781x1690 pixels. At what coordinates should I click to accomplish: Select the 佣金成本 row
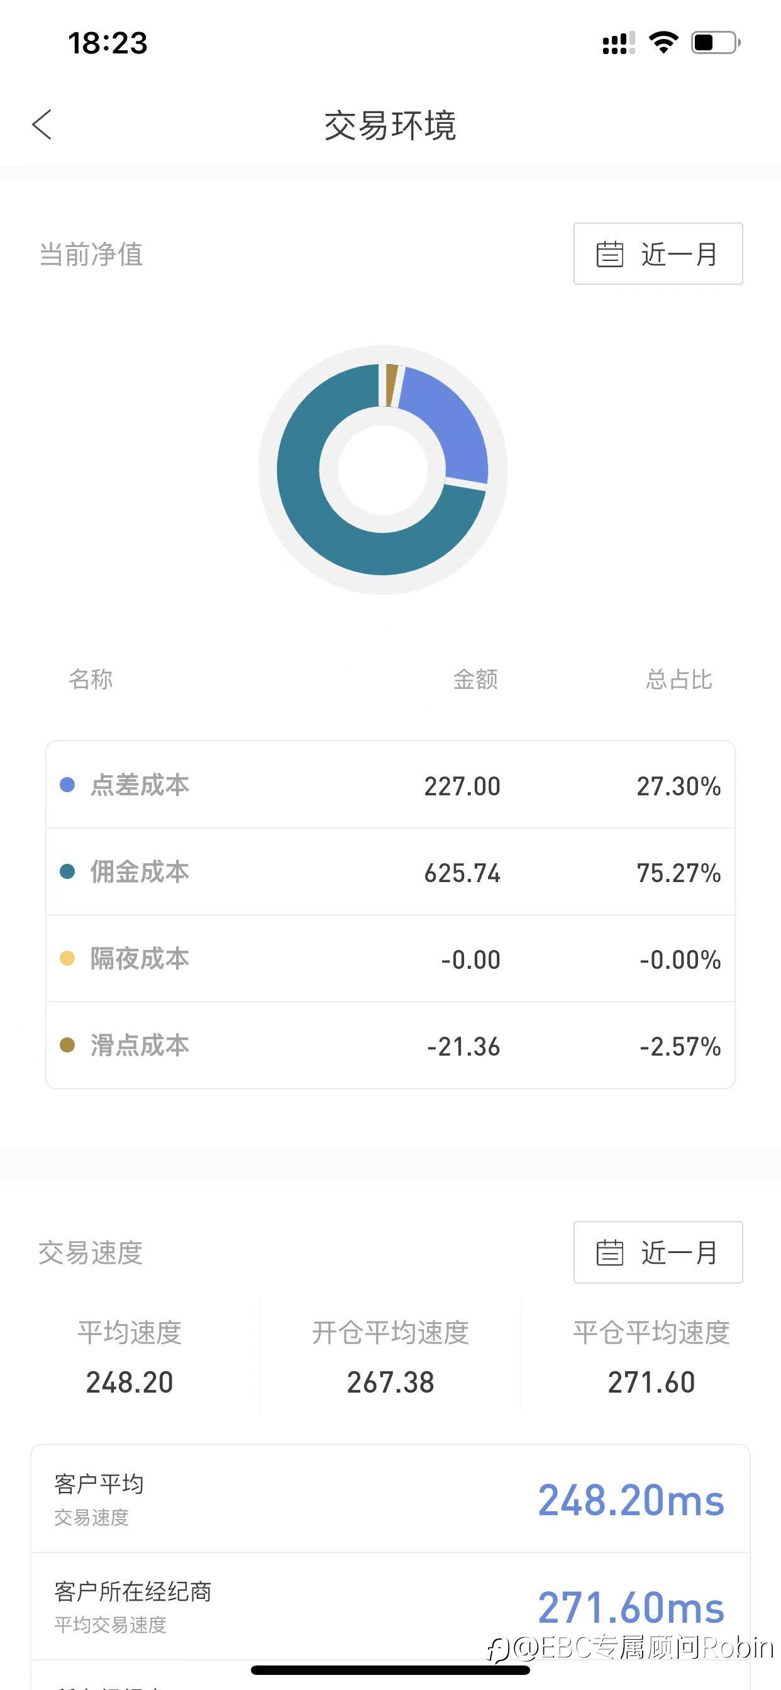[x=390, y=871]
